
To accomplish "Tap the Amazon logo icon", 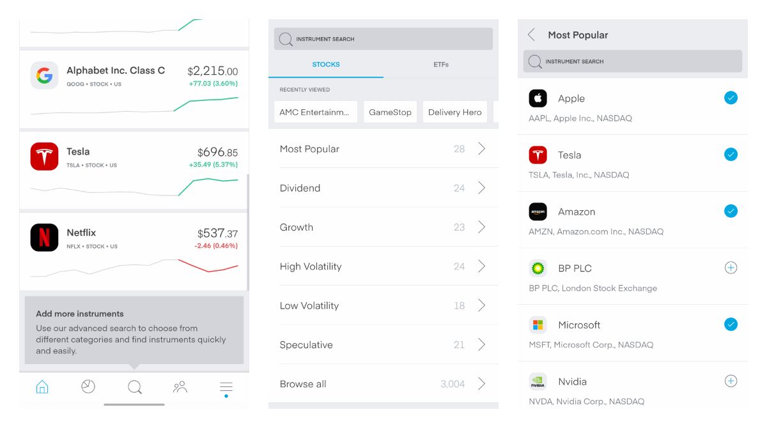I will (x=538, y=211).
